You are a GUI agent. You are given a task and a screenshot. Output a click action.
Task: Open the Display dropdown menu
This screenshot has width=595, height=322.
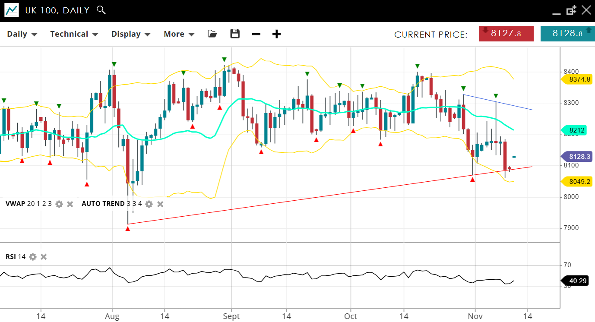pyautogui.click(x=131, y=34)
